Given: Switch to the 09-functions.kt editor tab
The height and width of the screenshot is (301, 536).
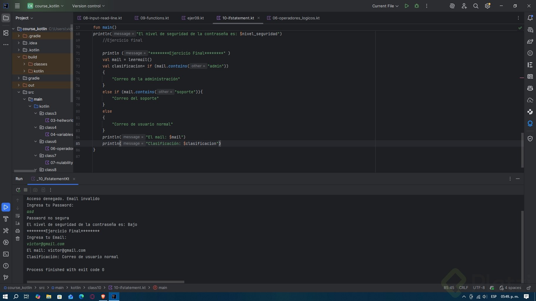Looking at the screenshot, I should [x=155, y=18].
